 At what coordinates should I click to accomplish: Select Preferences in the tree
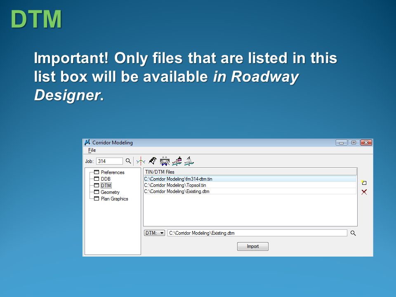112,172
